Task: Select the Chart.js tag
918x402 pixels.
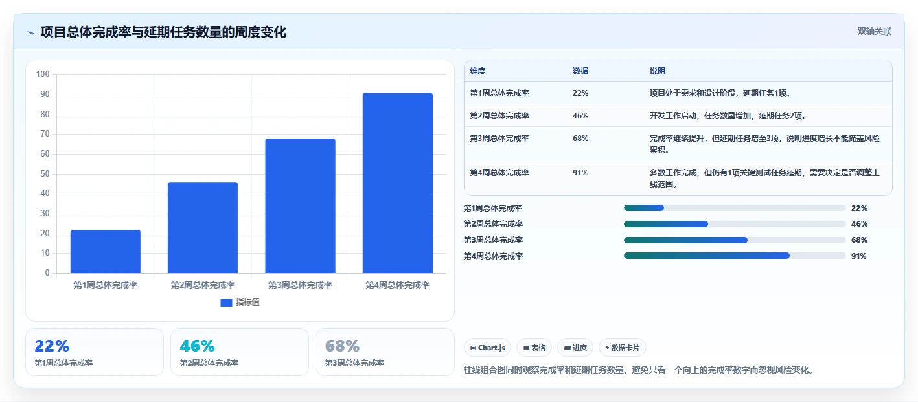Action: [487, 348]
